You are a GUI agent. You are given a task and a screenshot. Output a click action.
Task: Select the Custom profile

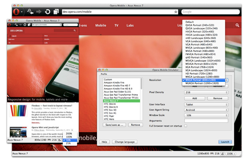pos(121,79)
